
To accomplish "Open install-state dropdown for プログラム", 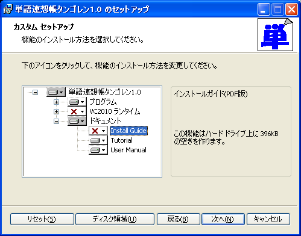I will point(77,102).
